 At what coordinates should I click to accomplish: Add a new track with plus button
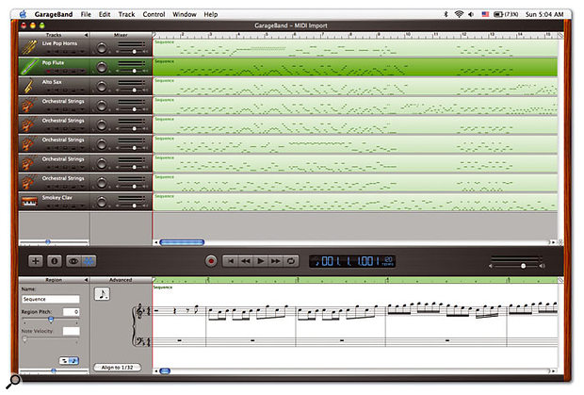(36, 261)
